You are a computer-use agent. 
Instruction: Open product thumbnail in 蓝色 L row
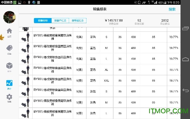26,59
